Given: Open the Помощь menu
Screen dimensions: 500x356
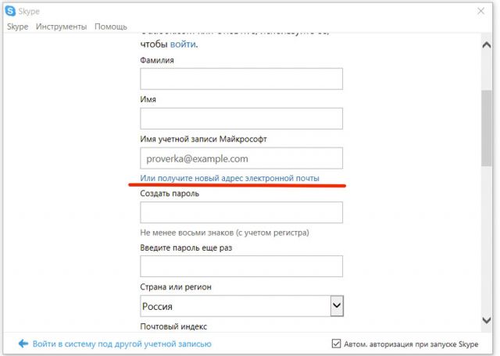Looking at the screenshot, I should pyautogui.click(x=111, y=27).
